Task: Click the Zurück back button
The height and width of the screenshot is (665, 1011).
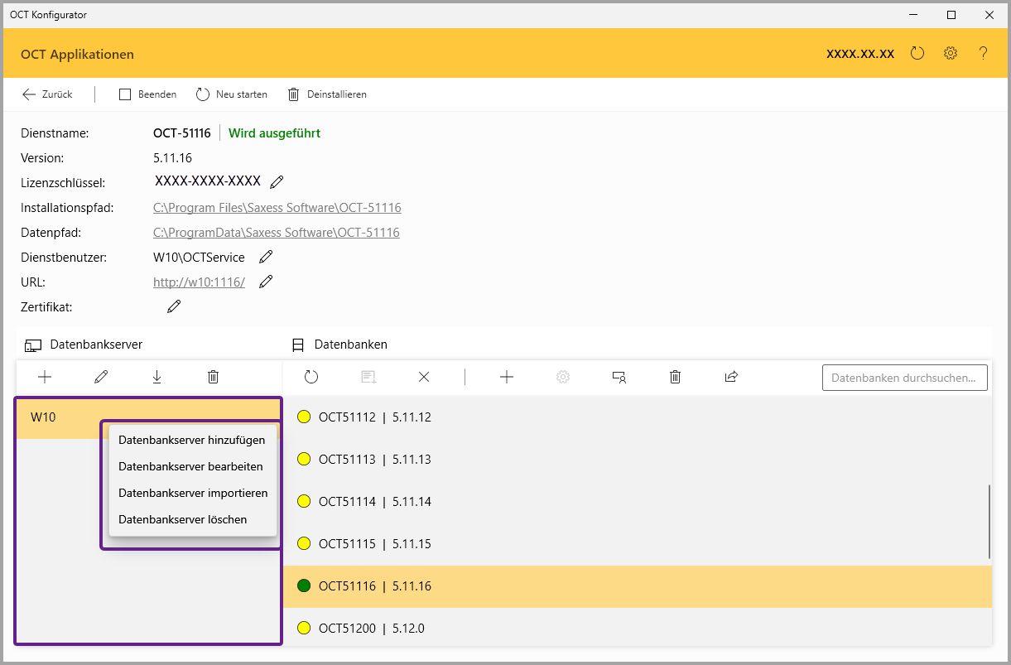Action: coord(47,94)
